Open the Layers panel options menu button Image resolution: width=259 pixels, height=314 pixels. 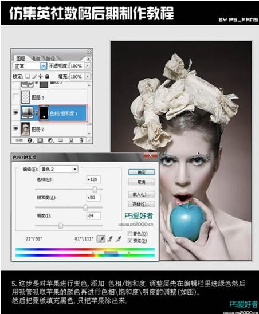tap(89, 59)
